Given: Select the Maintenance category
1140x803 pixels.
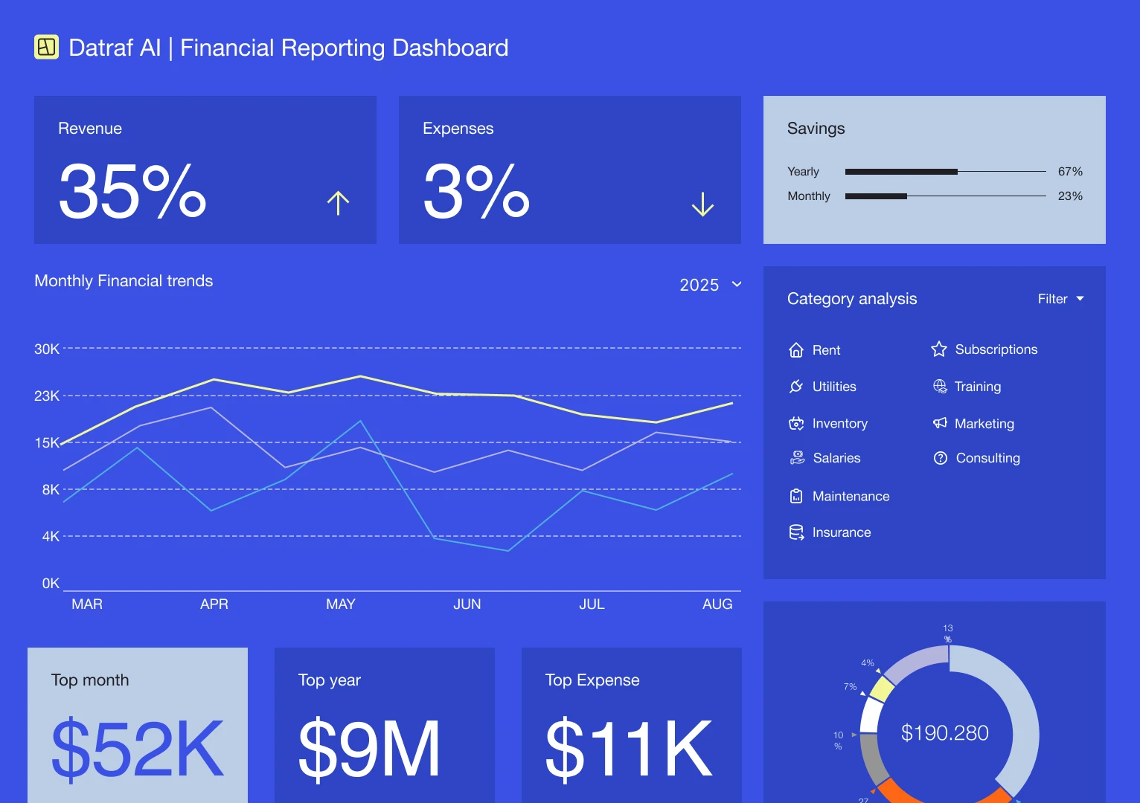Looking at the screenshot, I should [x=839, y=496].
